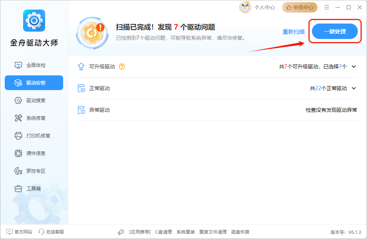This screenshot has height=239, width=367.
Task: Click text 共7个可升级驱动,已选择7个
Action: pyautogui.click(x=313, y=67)
